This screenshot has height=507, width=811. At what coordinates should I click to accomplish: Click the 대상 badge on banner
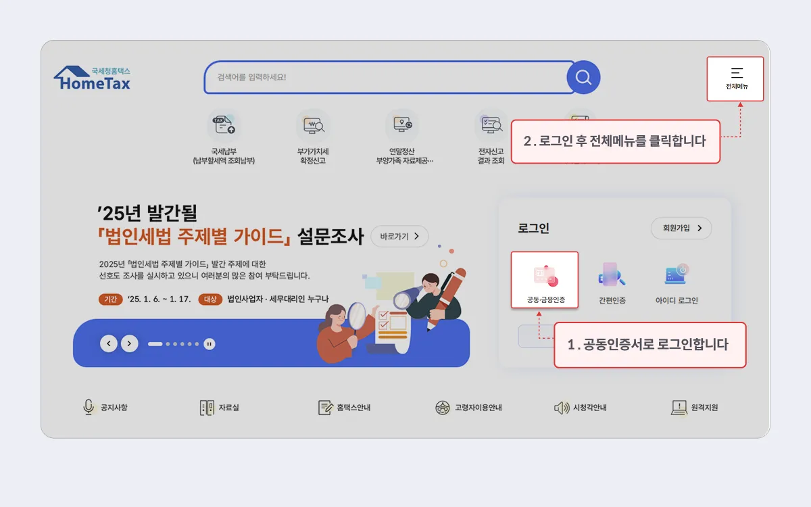click(x=210, y=299)
